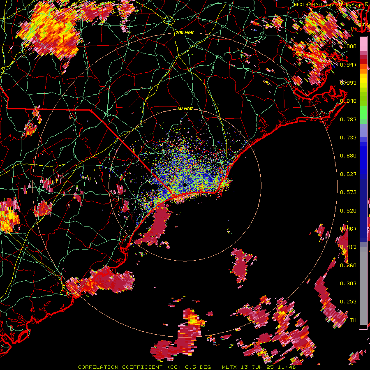Click the 50 NMI range ring label
370x370 pixels.
pyautogui.click(x=185, y=109)
